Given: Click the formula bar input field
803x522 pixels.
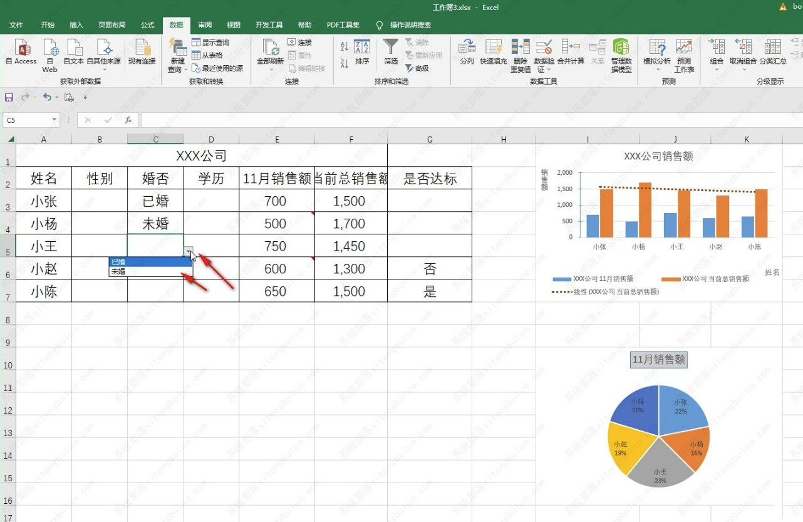Looking at the screenshot, I should click(x=438, y=120).
